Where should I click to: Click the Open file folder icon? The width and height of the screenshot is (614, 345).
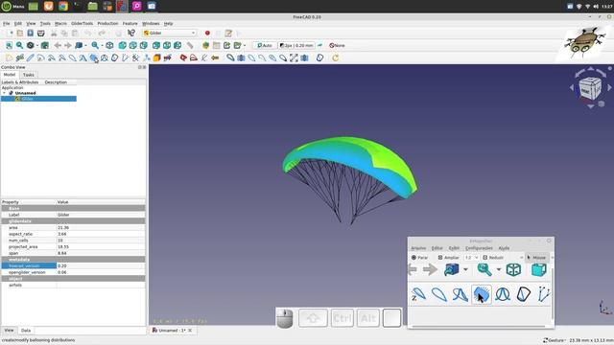(19, 34)
